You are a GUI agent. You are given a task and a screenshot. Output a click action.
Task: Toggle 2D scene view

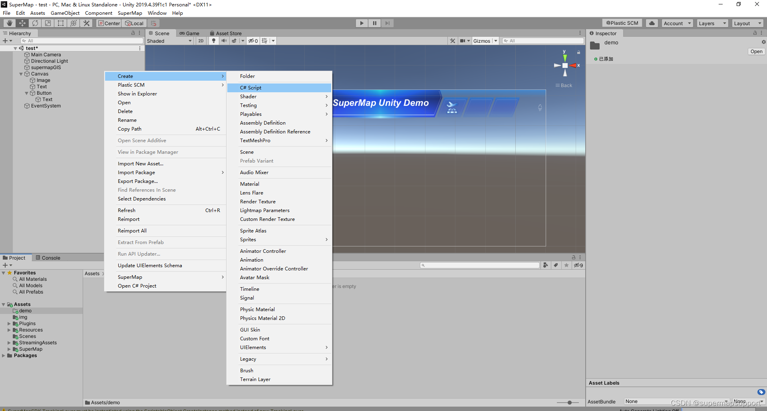(x=201, y=41)
